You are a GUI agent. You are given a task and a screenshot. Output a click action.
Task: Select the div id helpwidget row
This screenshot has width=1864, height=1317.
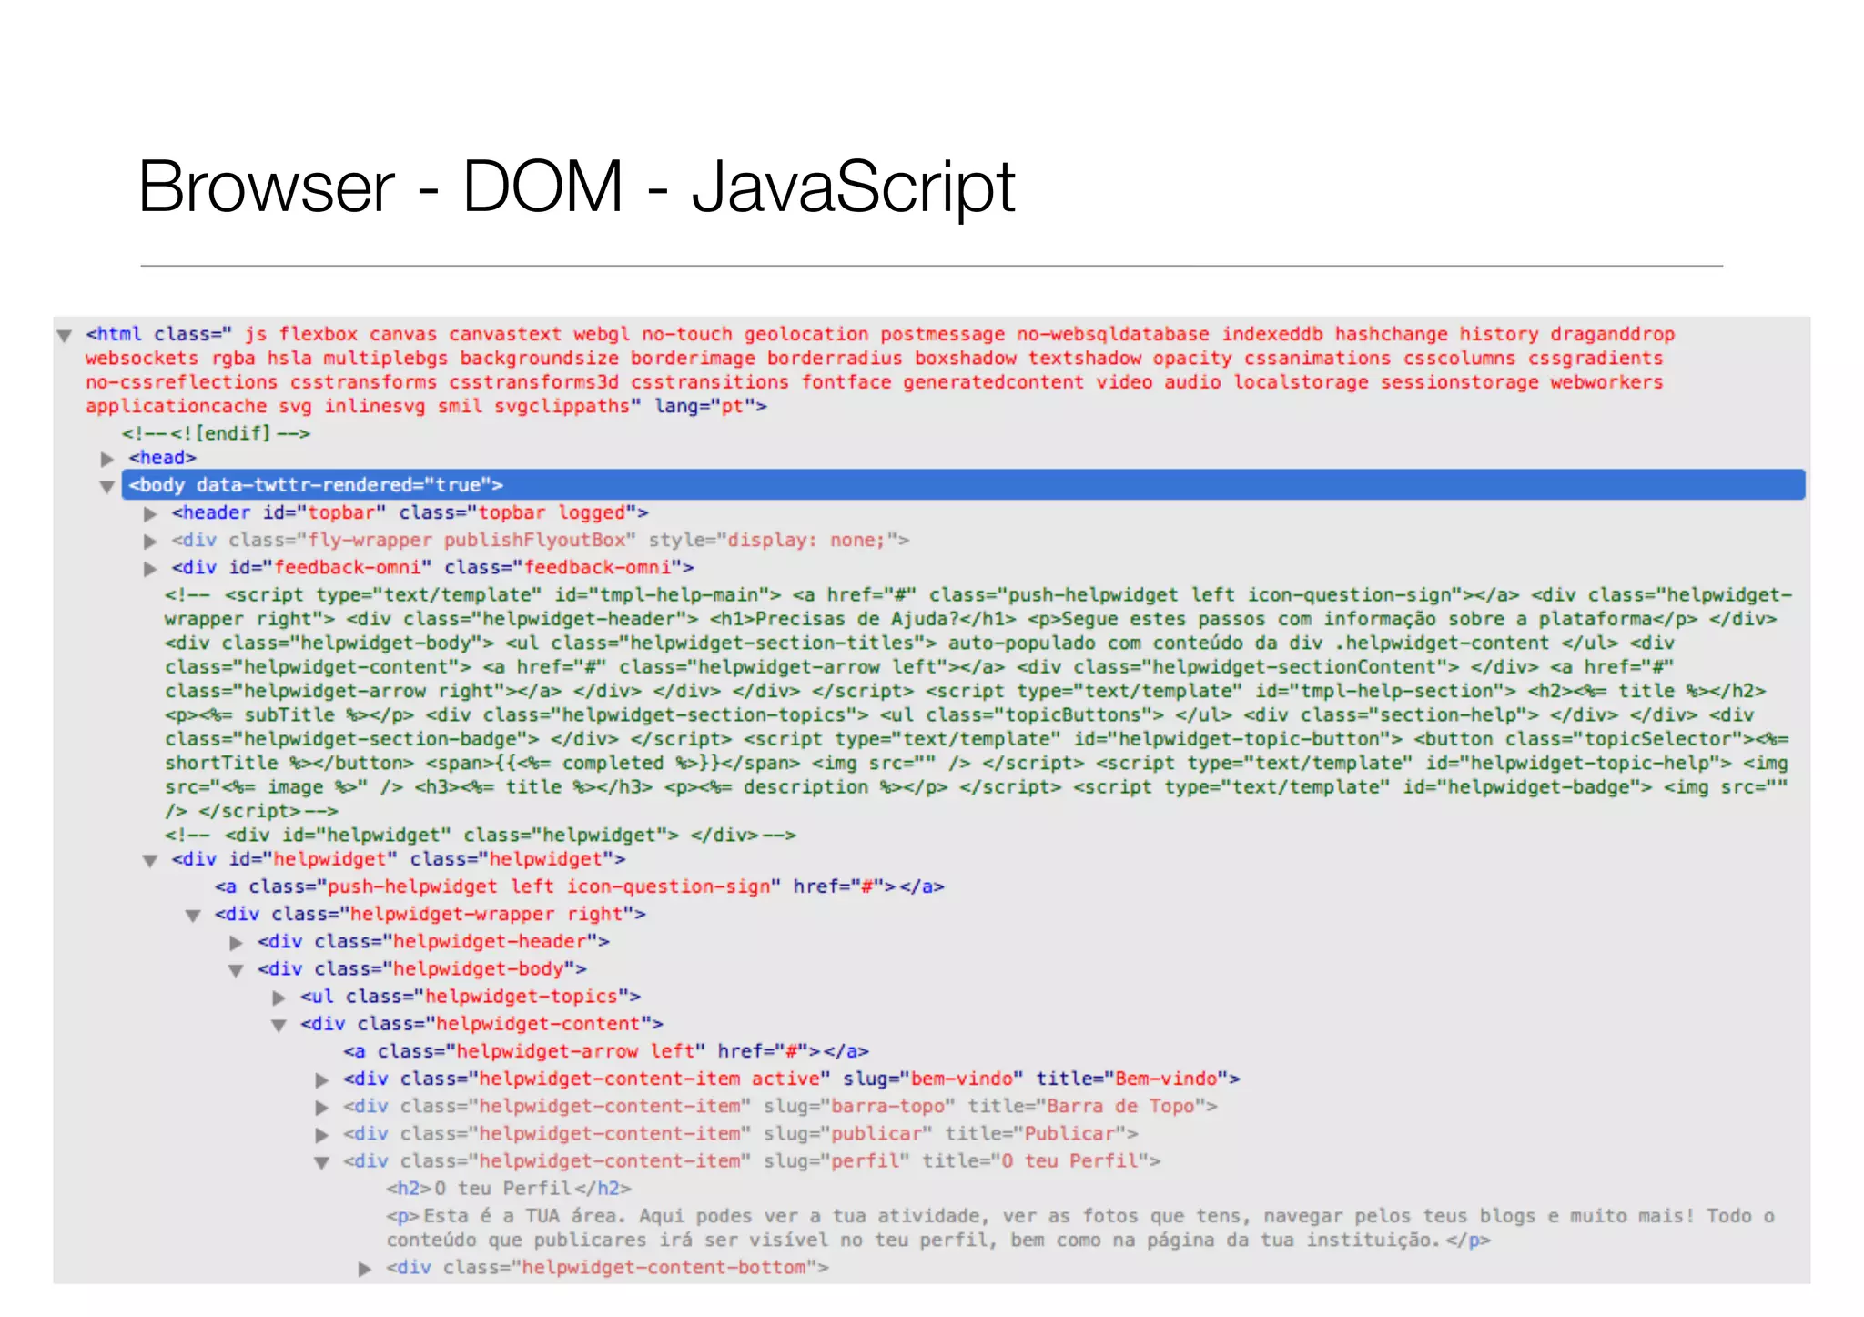[x=399, y=859]
